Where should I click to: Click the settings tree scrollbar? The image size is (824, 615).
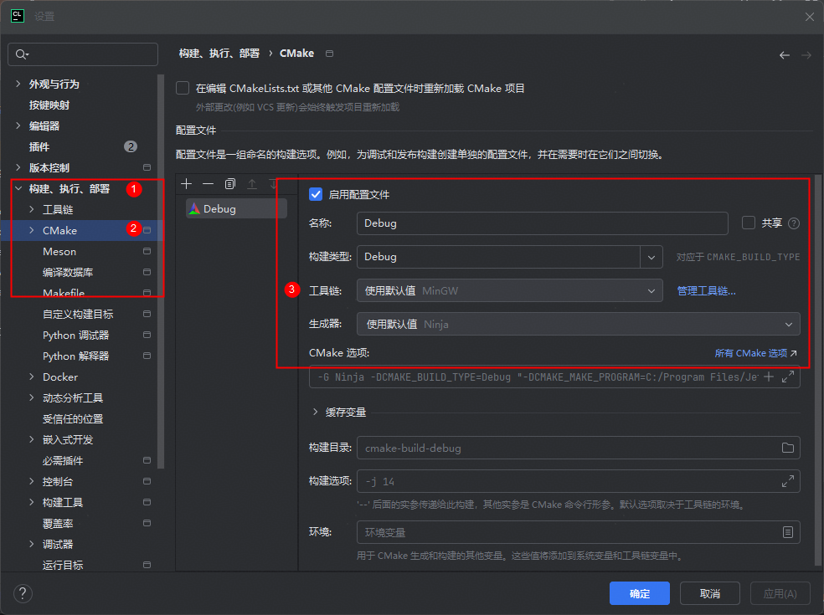(161, 270)
